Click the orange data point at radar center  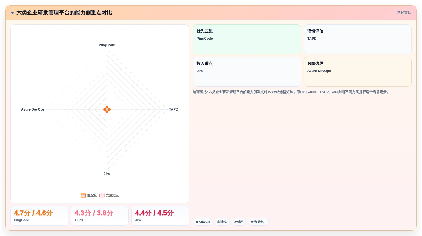(107, 109)
